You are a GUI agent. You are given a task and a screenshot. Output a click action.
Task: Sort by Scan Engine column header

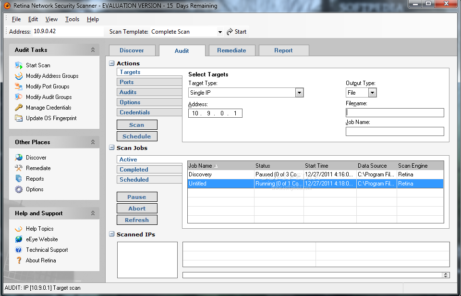click(420, 166)
